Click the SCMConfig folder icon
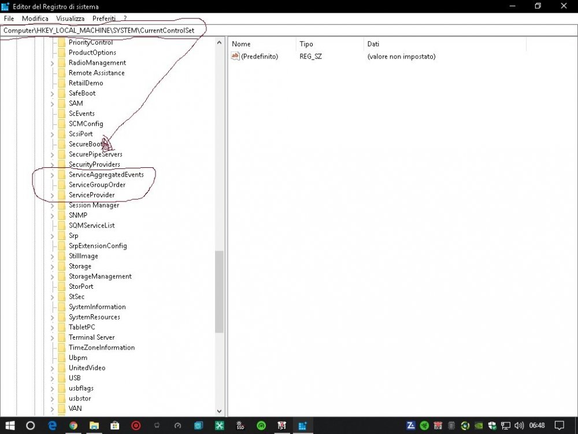This screenshot has height=434, width=578. pyautogui.click(x=62, y=124)
